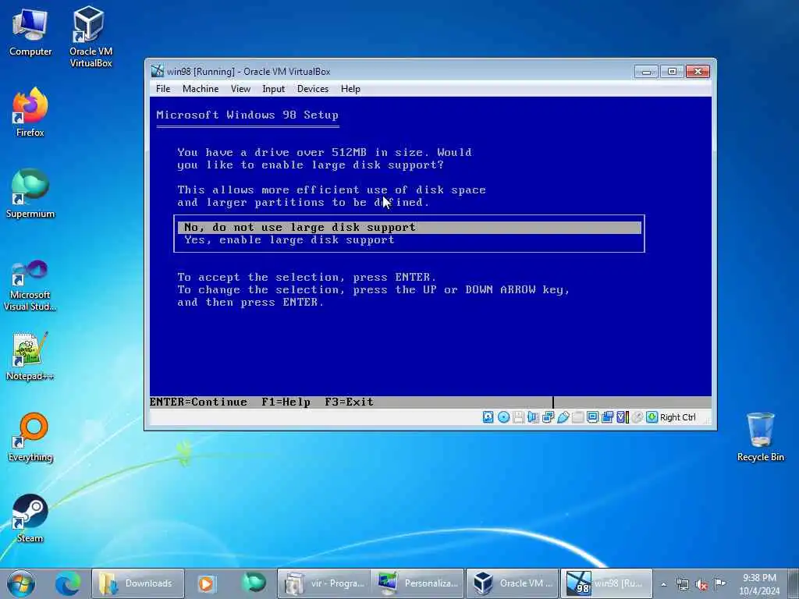The image size is (799, 599).
Task: Click the taskbar clock showing 9:38 PM
Action: 759,583
